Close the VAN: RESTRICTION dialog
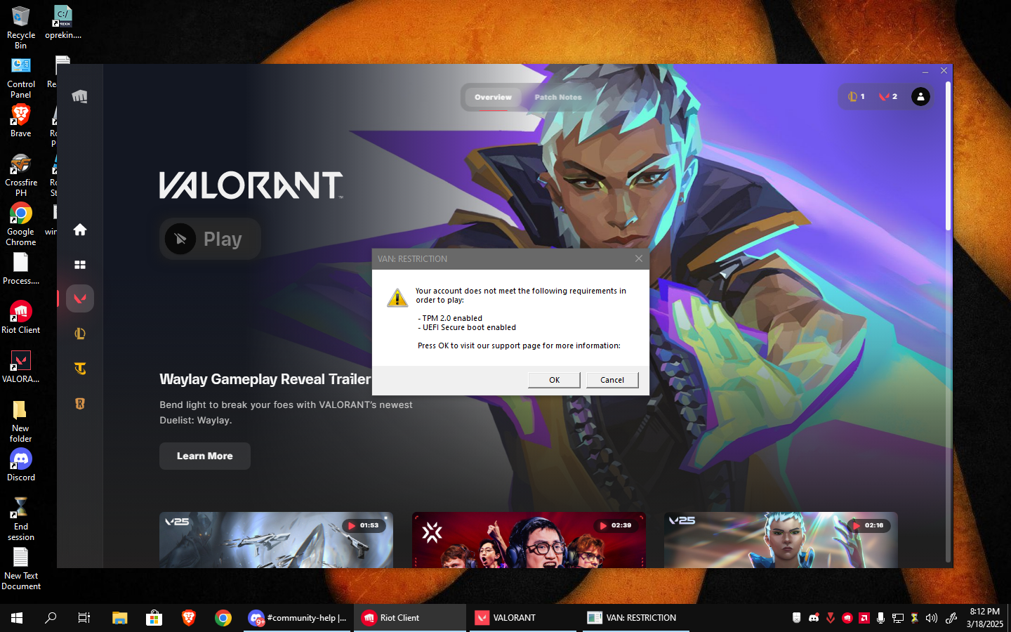 [639, 258]
